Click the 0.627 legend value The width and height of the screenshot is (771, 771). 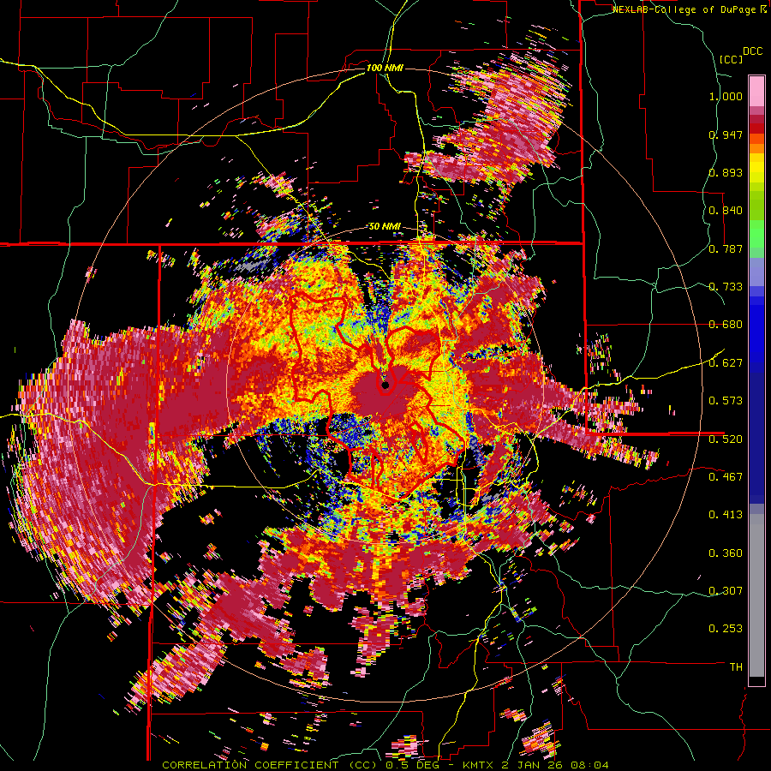point(726,363)
